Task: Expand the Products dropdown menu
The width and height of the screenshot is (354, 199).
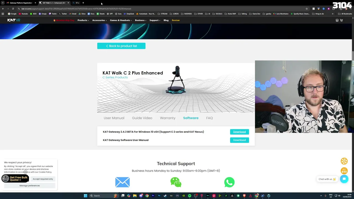Action: (83, 20)
